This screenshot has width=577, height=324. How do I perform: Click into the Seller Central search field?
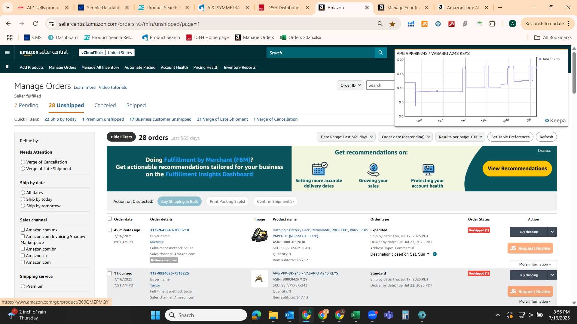(320, 52)
